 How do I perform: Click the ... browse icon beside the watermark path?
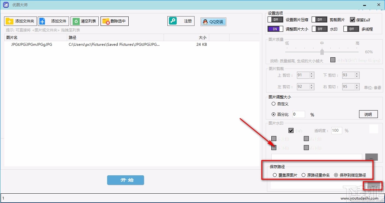pos(371,157)
